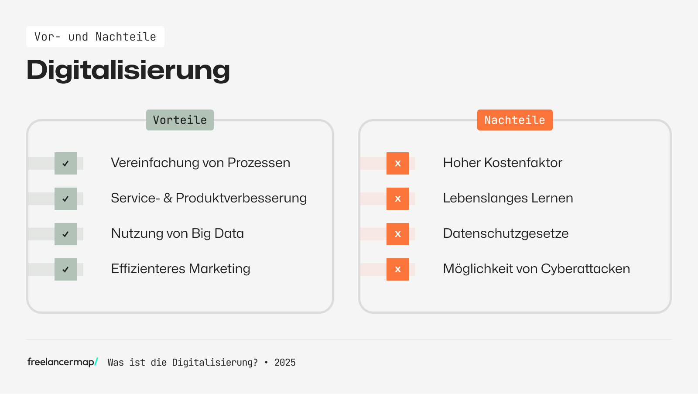The image size is (698, 394).
Task: Click the 'Vereinfachung von Prozessen' text
Action: [200, 163]
